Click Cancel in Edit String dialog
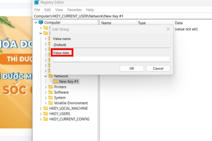Viewport: 212px width, 141px height. click(158, 68)
